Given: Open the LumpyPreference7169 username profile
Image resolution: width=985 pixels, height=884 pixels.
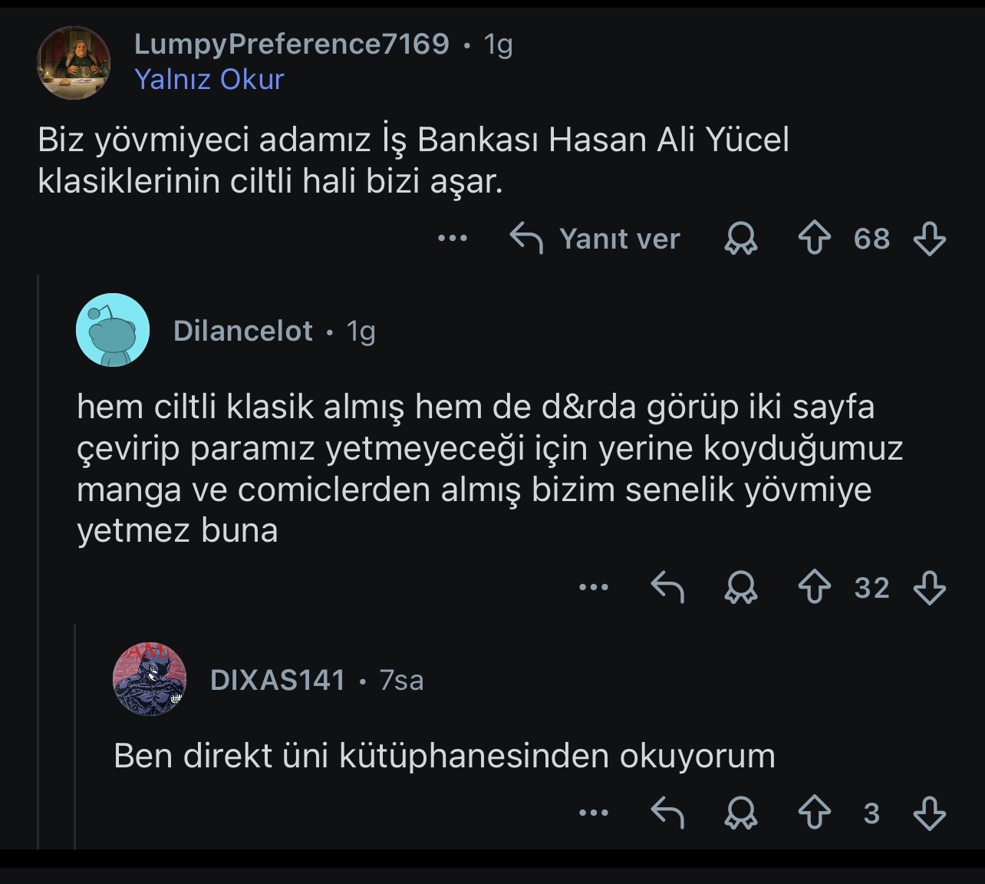Looking at the screenshot, I should tap(292, 44).
